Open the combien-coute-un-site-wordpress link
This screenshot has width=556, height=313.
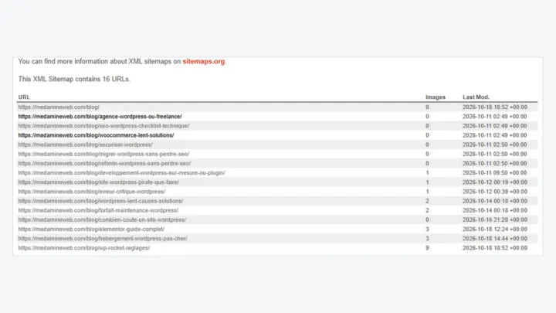pyautogui.click(x=102, y=219)
